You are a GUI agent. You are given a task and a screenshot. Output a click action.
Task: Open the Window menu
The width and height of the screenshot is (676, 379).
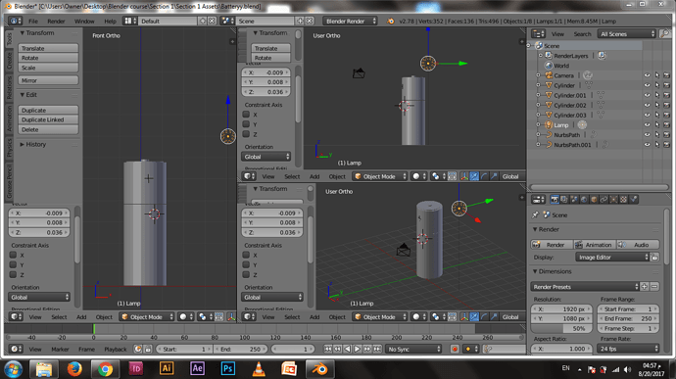(84, 22)
